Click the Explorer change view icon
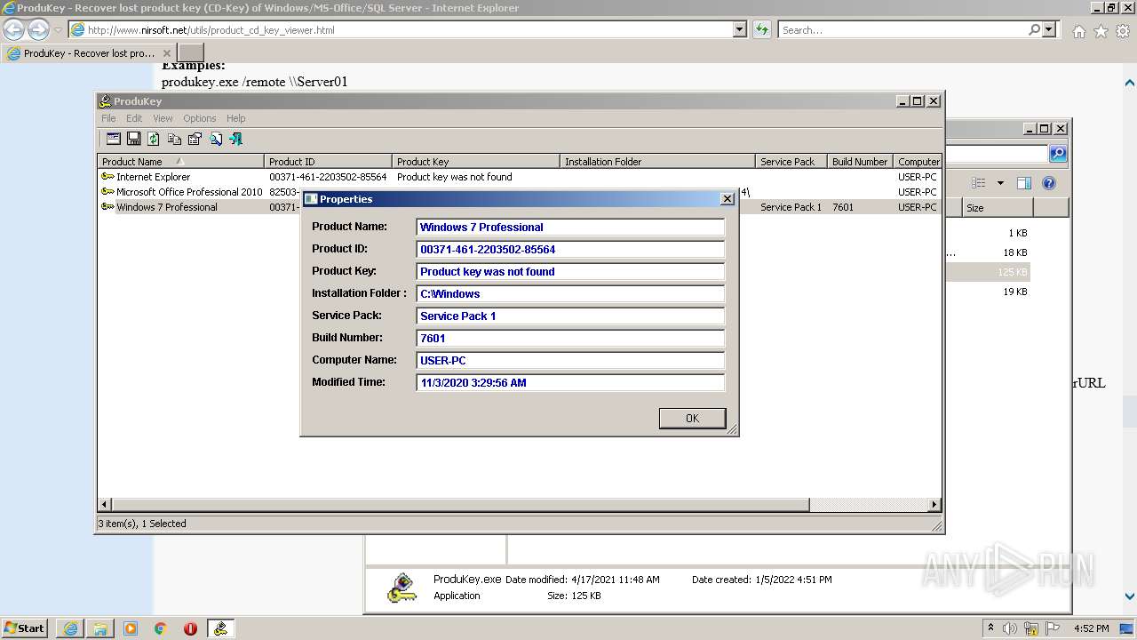This screenshot has width=1137, height=640. [979, 183]
